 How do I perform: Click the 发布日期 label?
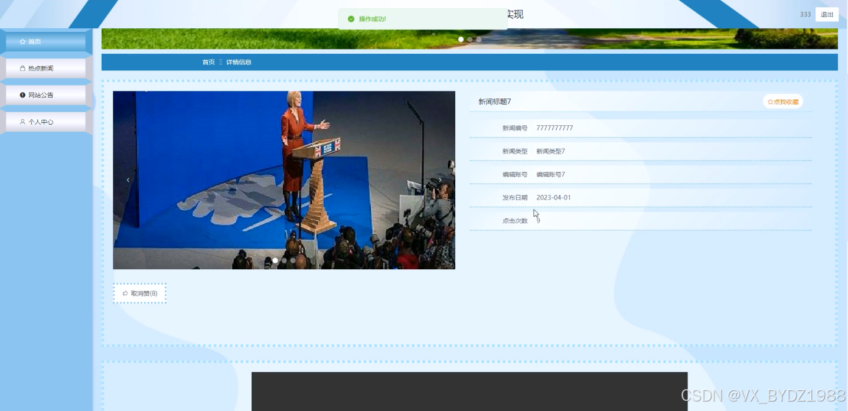click(515, 198)
